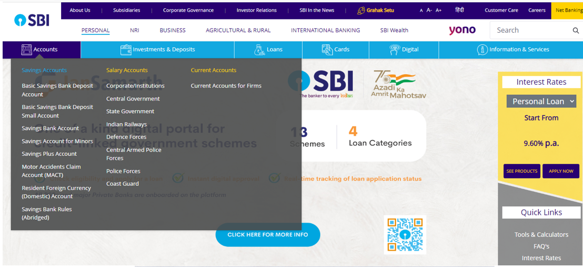
Task: Select Coast Guard salary account
Action: pyautogui.click(x=122, y=184)
